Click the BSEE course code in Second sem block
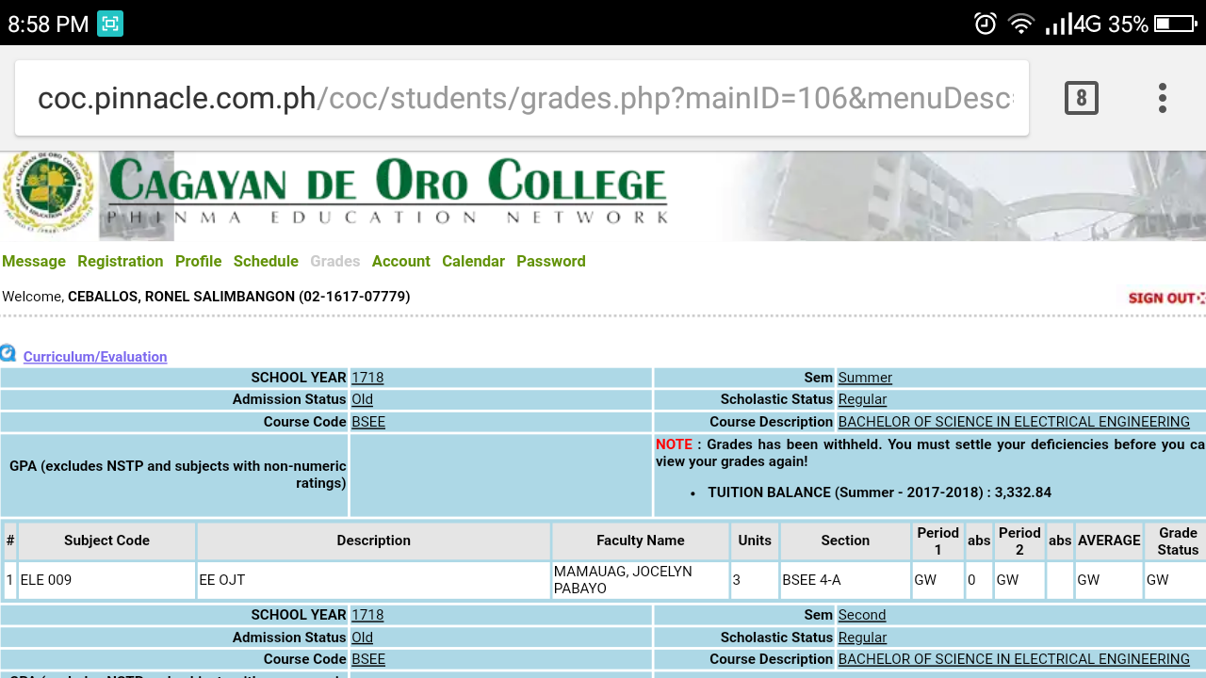 (x=368, y=659)
